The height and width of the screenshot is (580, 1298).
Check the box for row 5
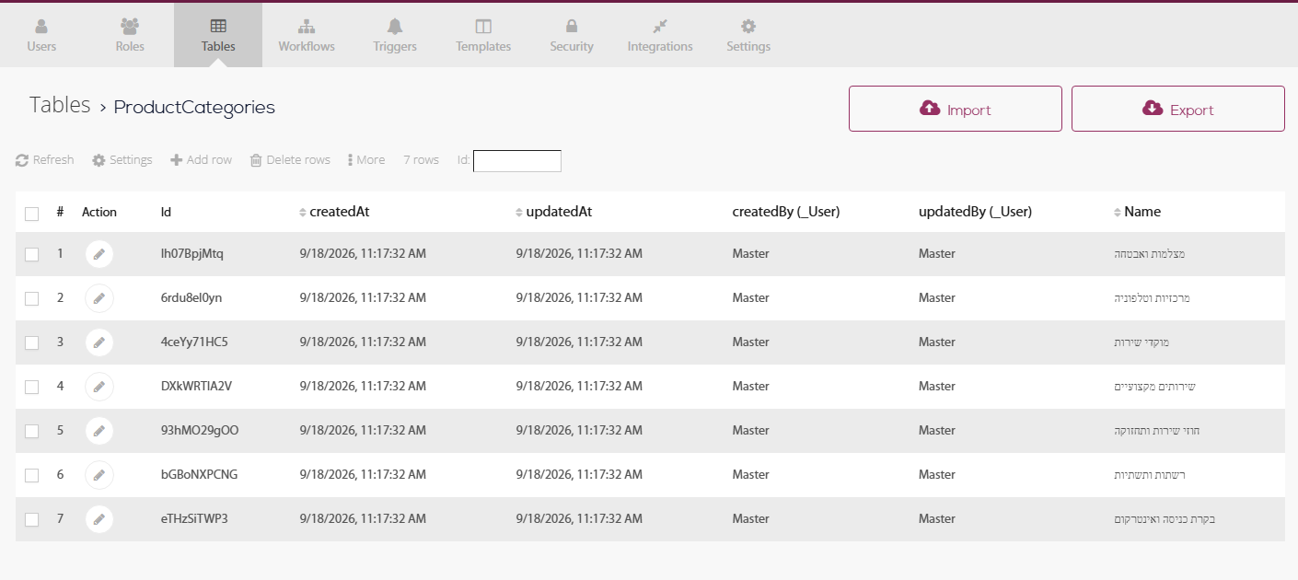(32, 432)
